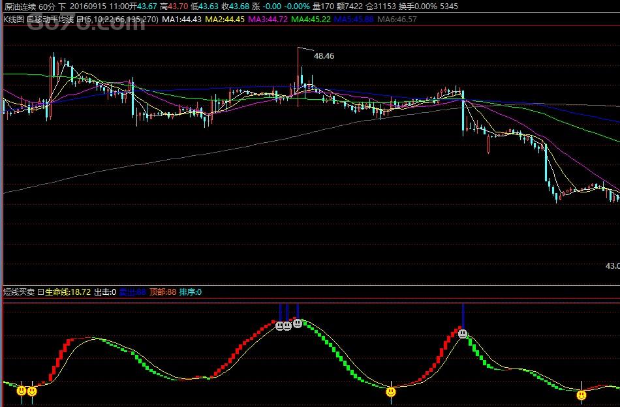Click the leftmost yellow smiley buy signal

pos(22,391)
